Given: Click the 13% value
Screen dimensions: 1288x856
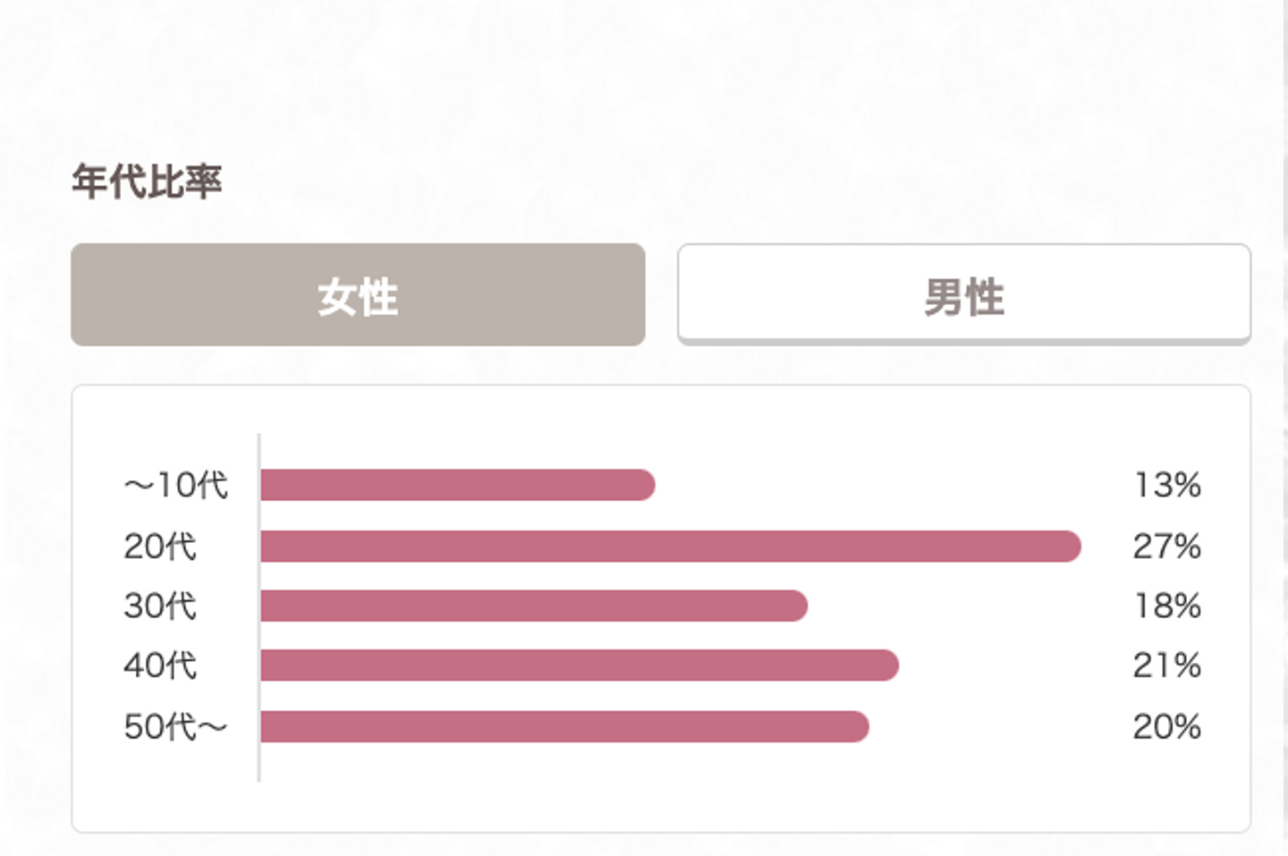Looking at the screenshot, I should (1166, 485).
